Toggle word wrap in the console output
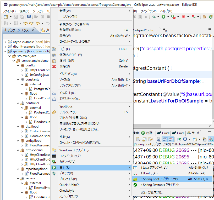Viewport: 214px width, 200px height. click(150, 139)
